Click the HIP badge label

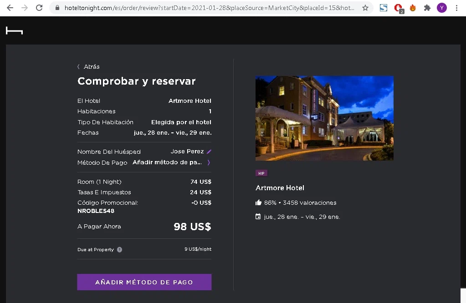pyautogui.click(x=261, y=173)
